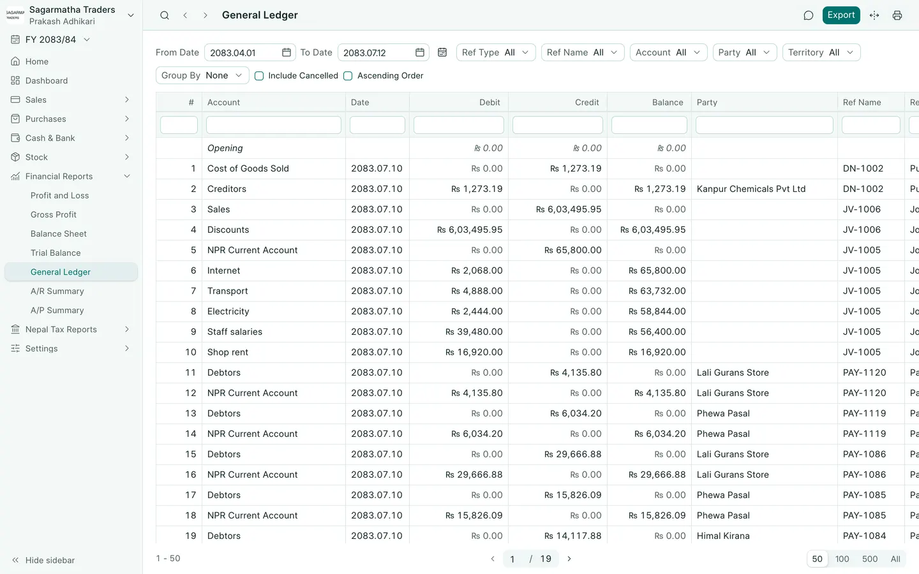Click the print icon in top bar
The width and height of the screenshot is (919, 574).
897,15
